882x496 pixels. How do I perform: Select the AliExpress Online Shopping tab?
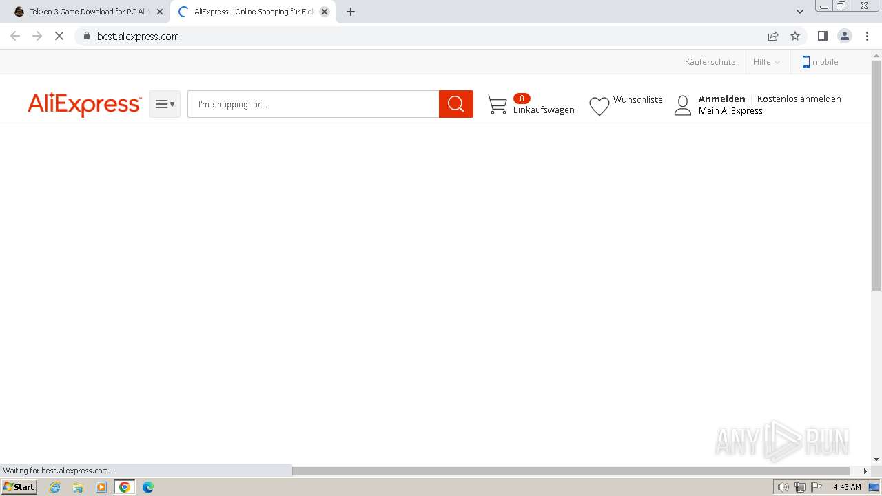click(252, 12)
